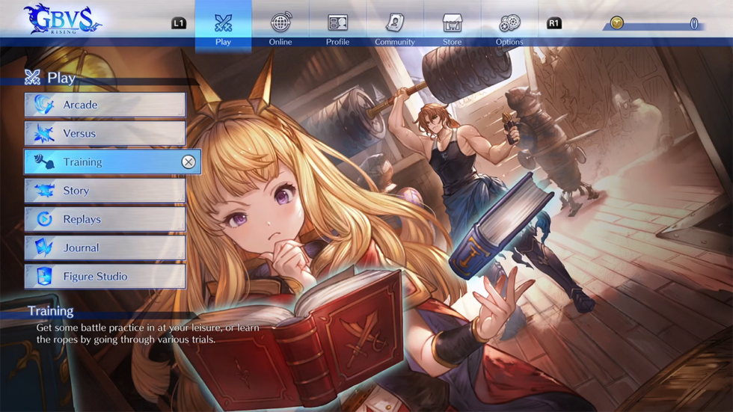Select the Story icon in Play menu

click(44, 191)
